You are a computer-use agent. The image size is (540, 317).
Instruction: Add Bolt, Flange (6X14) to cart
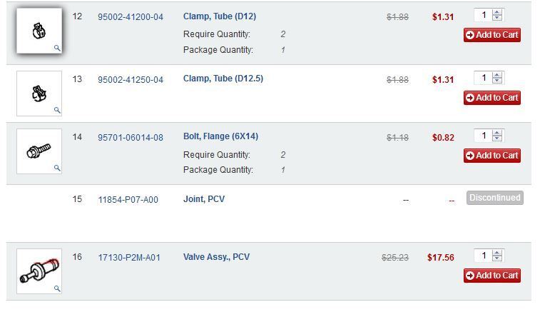click(492, 156)
